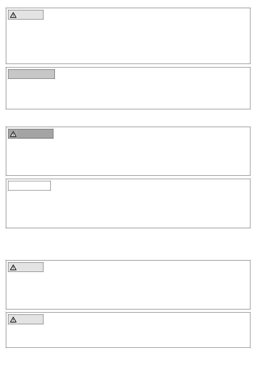Click the warning triangle in the last bordered box

tap(13, 320)
